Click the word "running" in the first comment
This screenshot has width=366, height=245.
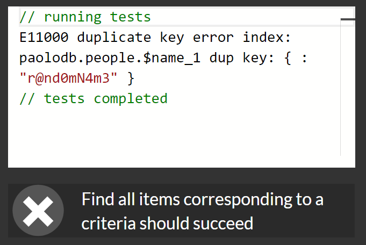pyautogui.click(x=73, y=17)
